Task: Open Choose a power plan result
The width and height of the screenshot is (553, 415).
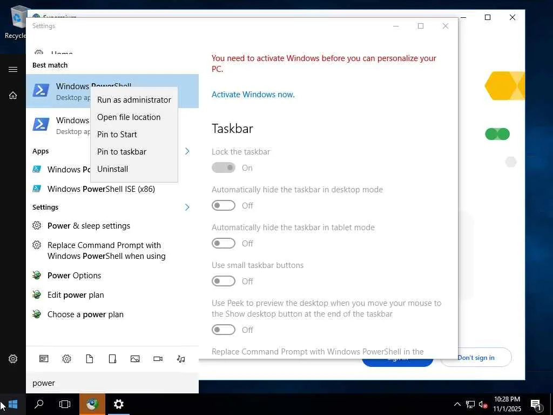Action: point(112,314)
